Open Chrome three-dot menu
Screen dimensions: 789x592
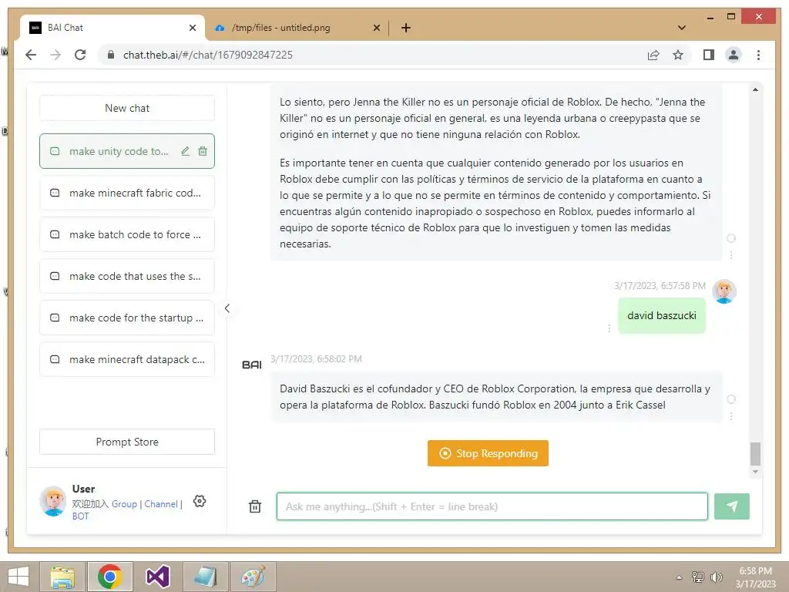(x=758, y=55)
